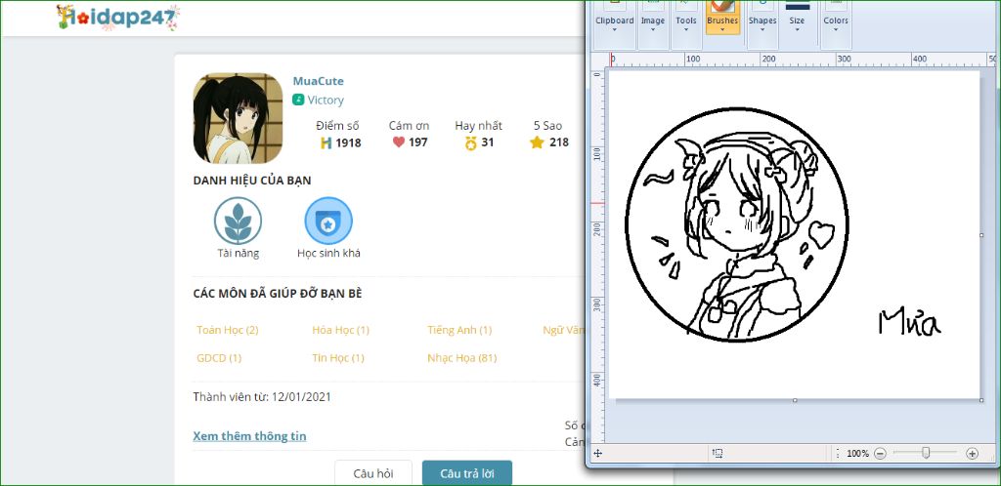Open the Brushes dropdown in Paint
The height and width of the screenshot is (486, 1001).
click(722, 24)
